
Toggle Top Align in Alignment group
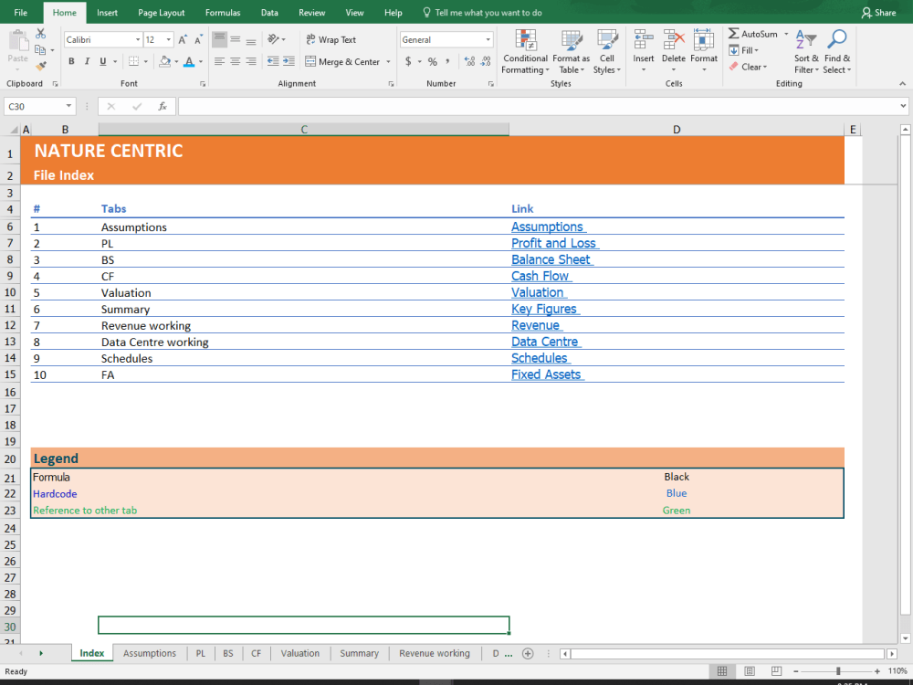[219, 39]
